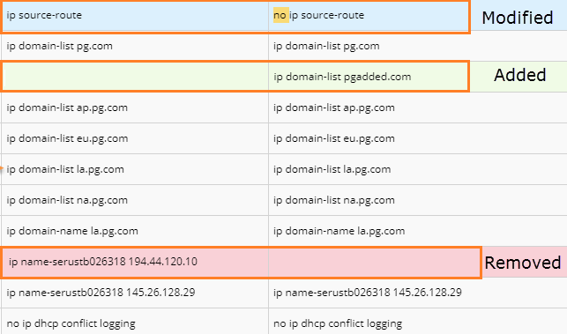Click modified cell 'no ip source-route'
The image size is (567, 334).
click(369, 15)
